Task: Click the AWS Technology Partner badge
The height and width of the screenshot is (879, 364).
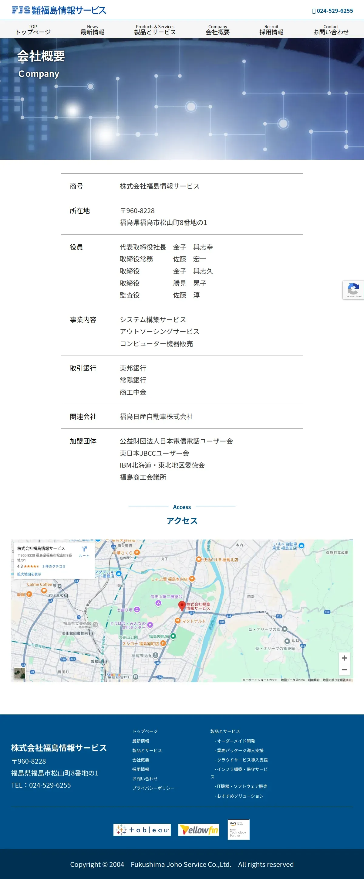Action: 239,830
